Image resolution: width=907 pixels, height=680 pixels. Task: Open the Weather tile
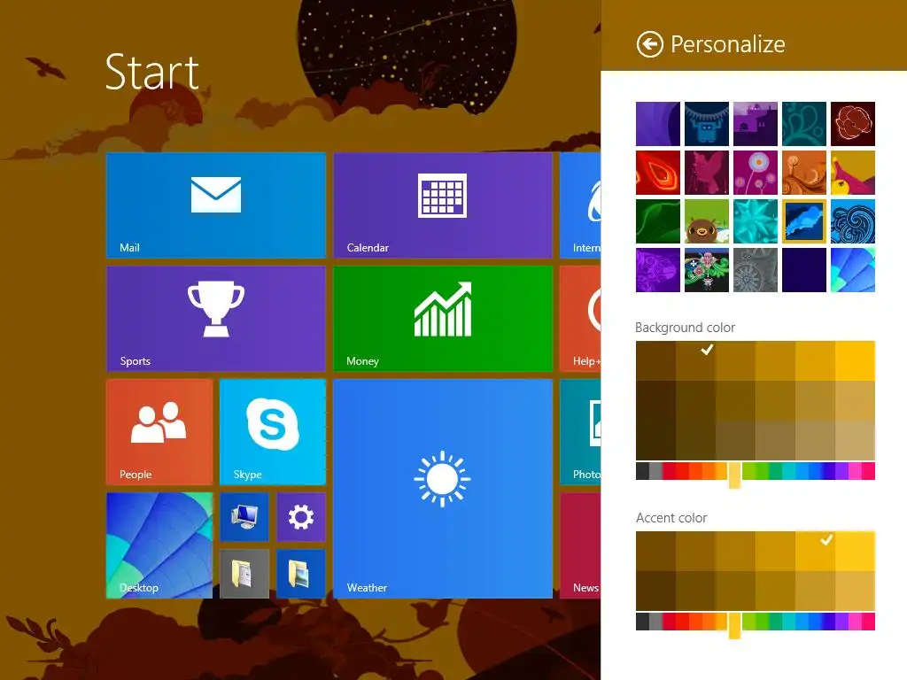[443, 488]
